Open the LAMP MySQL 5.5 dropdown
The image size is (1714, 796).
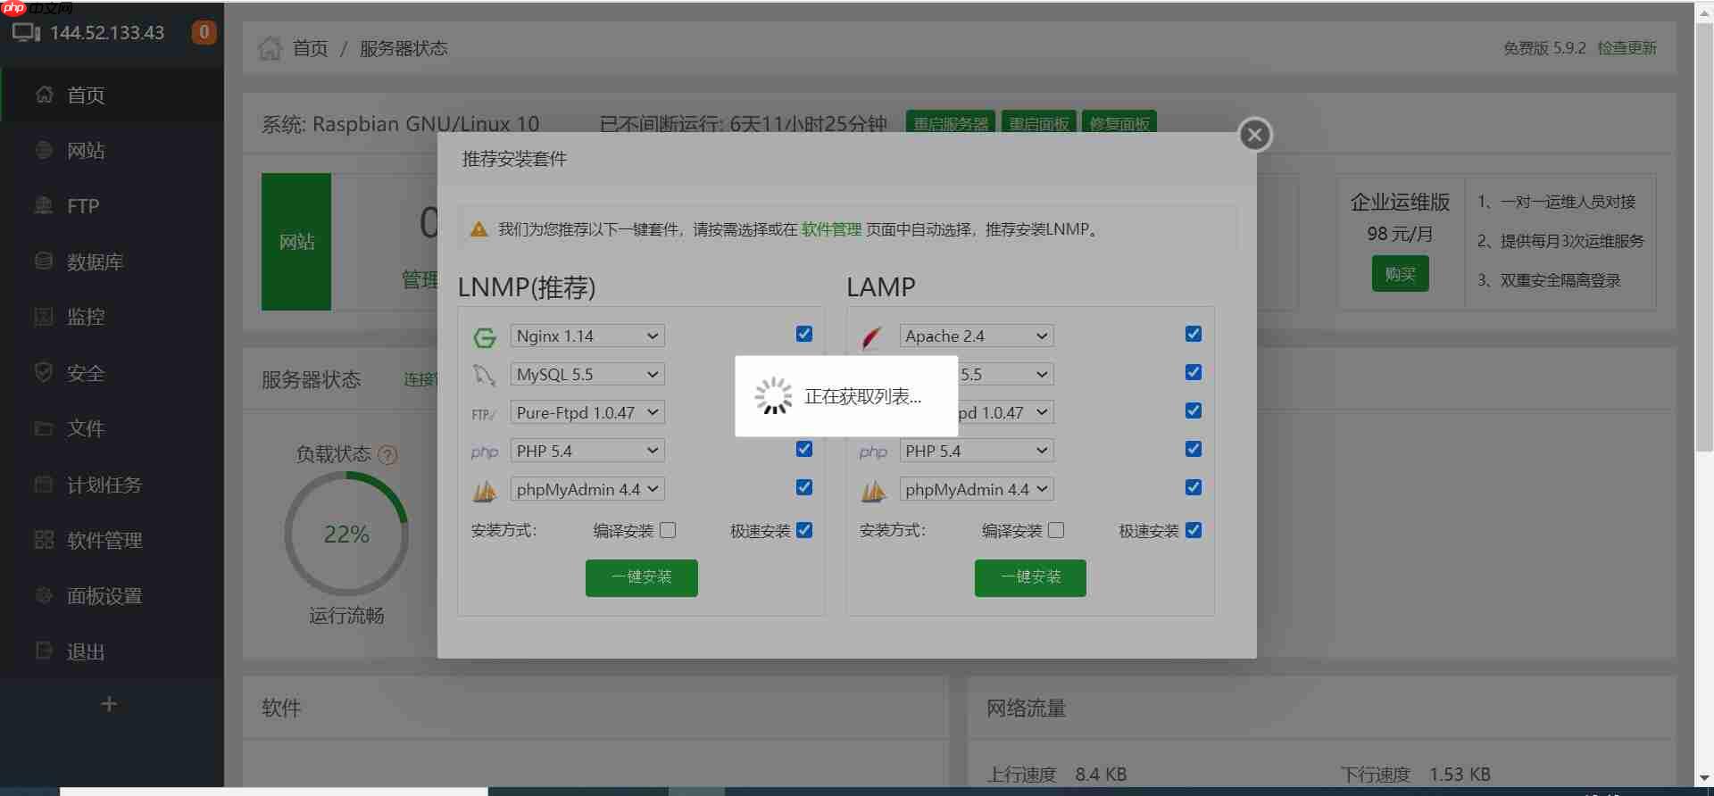(1006, 374)
